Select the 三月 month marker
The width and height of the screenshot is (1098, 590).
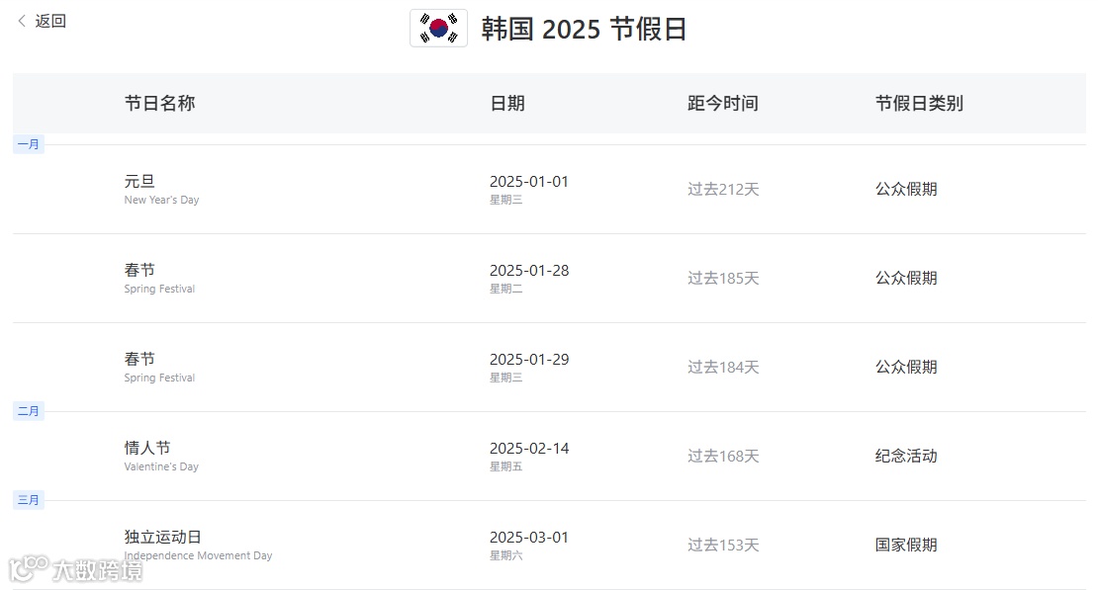(29, 500)
